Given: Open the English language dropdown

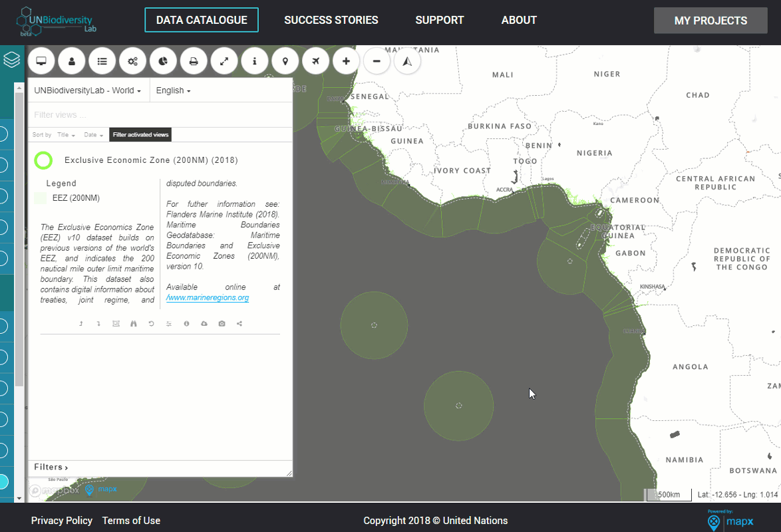Looking at the screenshot, I should (x=174, y=90).
